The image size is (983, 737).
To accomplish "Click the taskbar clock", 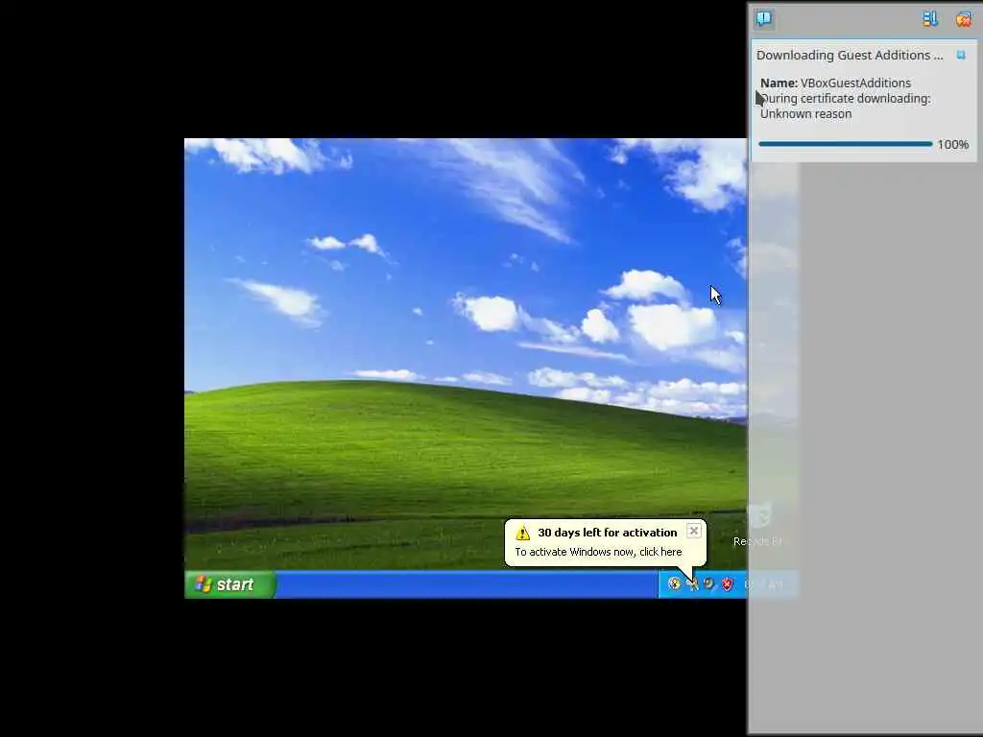I will [763, 584].
